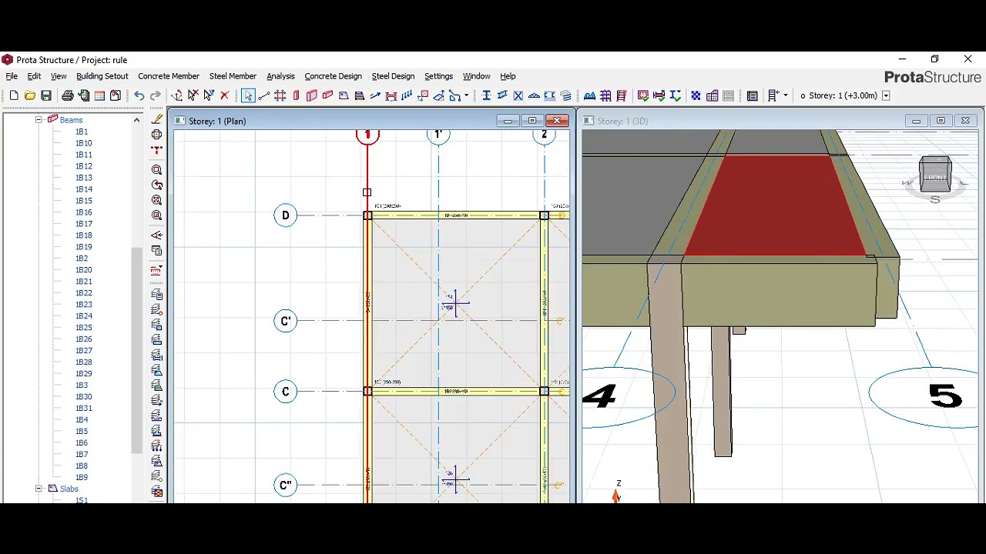Open the Concrete Member menu
The height and width of the screenshot is (554, 986).
pos(169,76)
